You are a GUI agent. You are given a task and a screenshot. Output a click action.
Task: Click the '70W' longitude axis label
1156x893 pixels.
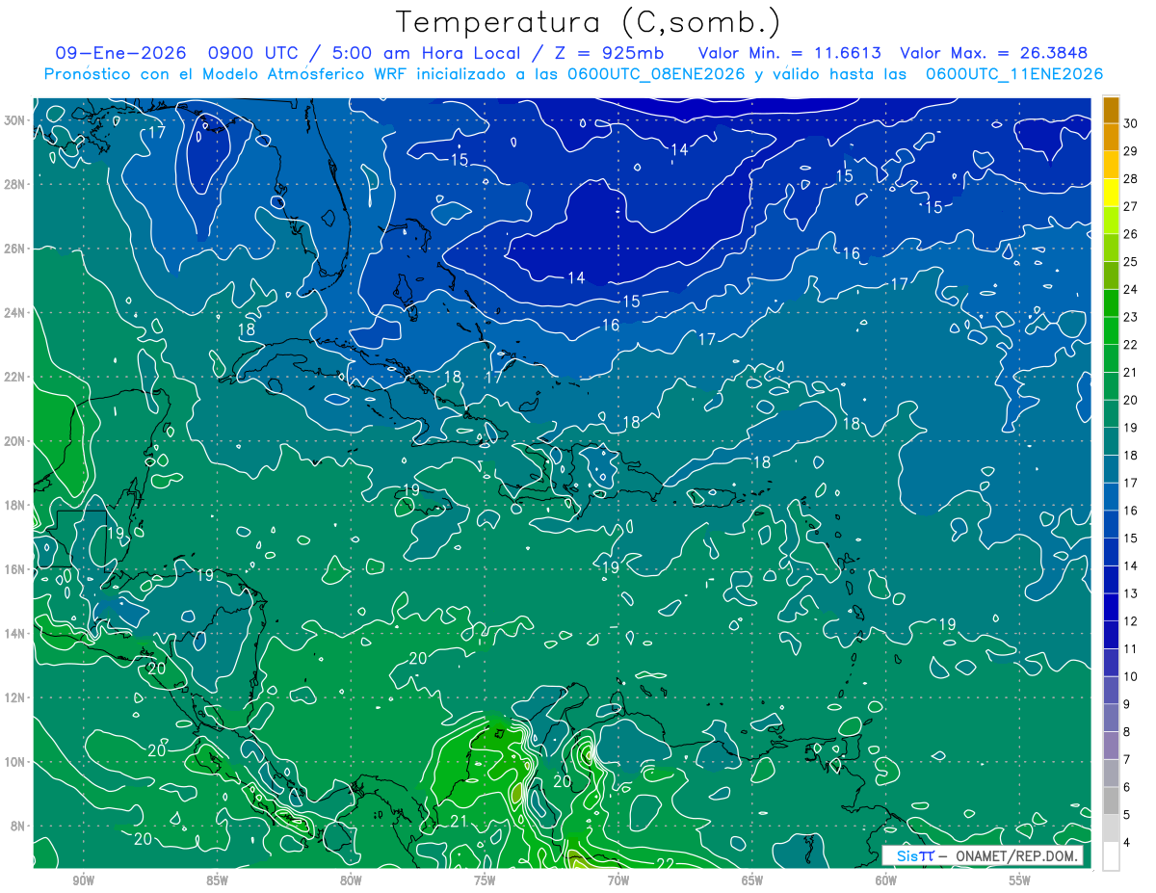[618, 880]
